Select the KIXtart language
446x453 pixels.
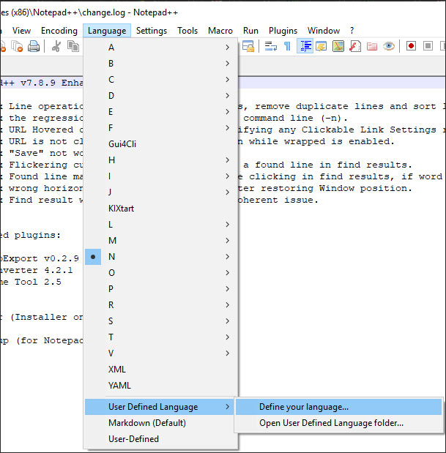[160, 209]
